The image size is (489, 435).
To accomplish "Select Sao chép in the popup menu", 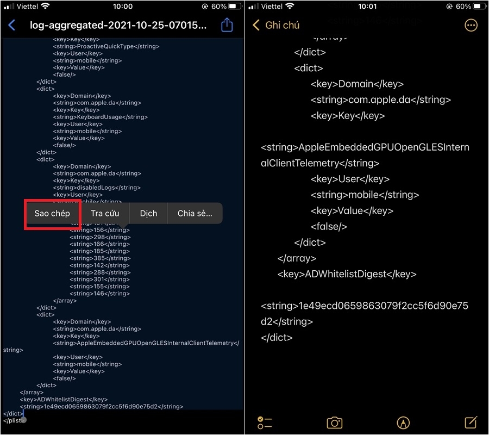I will coord(52,214).
